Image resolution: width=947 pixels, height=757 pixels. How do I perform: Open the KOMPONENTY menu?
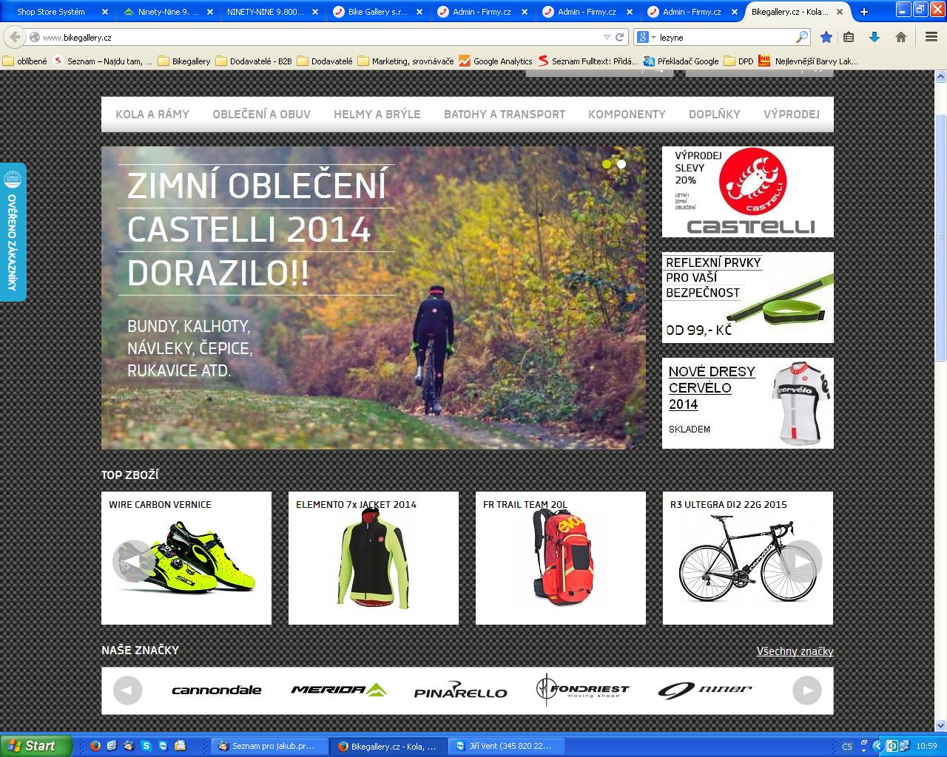[x=627, y=115]
